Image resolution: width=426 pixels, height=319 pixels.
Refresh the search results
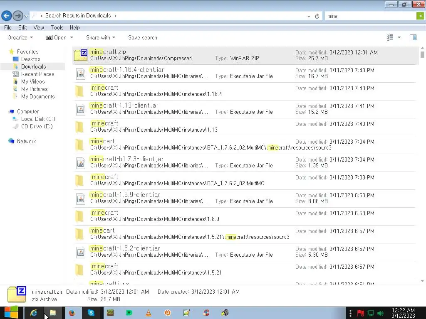[317, 16]
